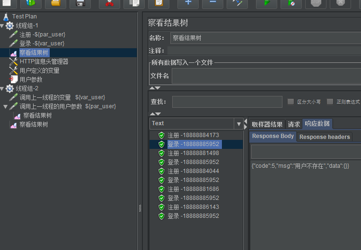Open a test plan with the folder icon
The image size is (361, 250).
55,3
